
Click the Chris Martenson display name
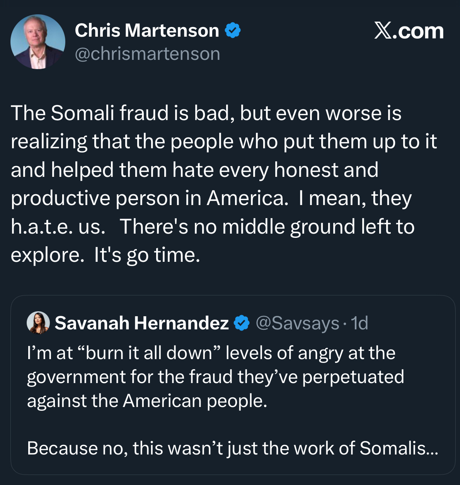147,31
